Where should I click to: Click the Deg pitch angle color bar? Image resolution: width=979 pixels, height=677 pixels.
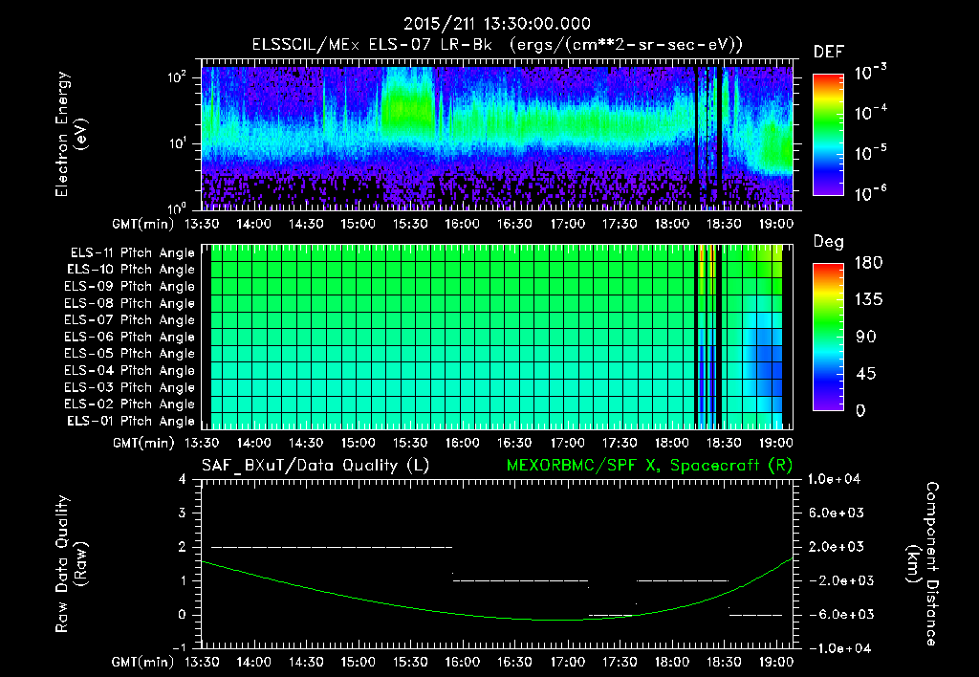click(828, 337)
